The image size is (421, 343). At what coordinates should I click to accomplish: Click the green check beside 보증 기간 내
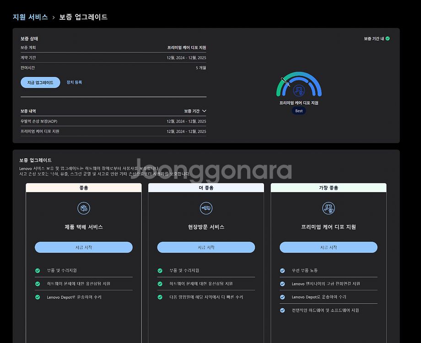click(x=388, y=39)
